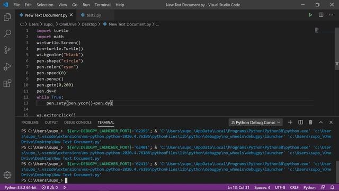Open the Run menu

pyautogui.click(x=86, y=5)
